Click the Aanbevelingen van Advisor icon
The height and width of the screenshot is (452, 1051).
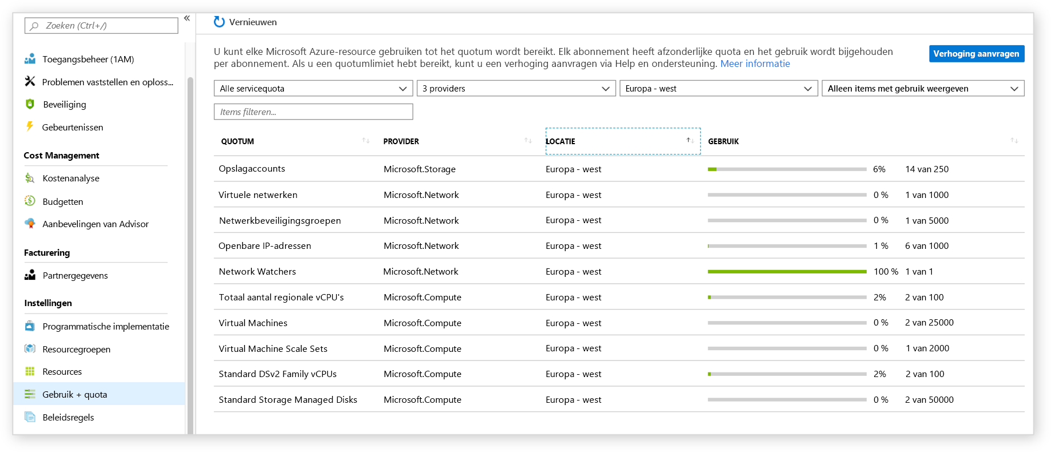(30, 224)
